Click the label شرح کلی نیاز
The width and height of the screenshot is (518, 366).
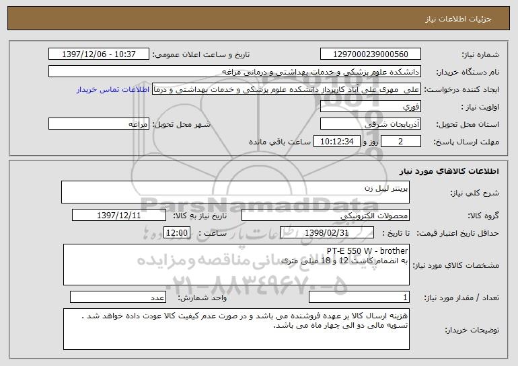[x=475, y=193]
